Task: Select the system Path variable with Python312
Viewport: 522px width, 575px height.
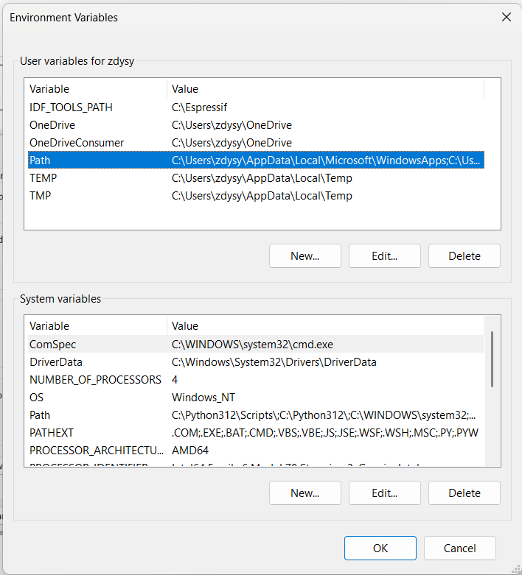Action: point(40,415)
